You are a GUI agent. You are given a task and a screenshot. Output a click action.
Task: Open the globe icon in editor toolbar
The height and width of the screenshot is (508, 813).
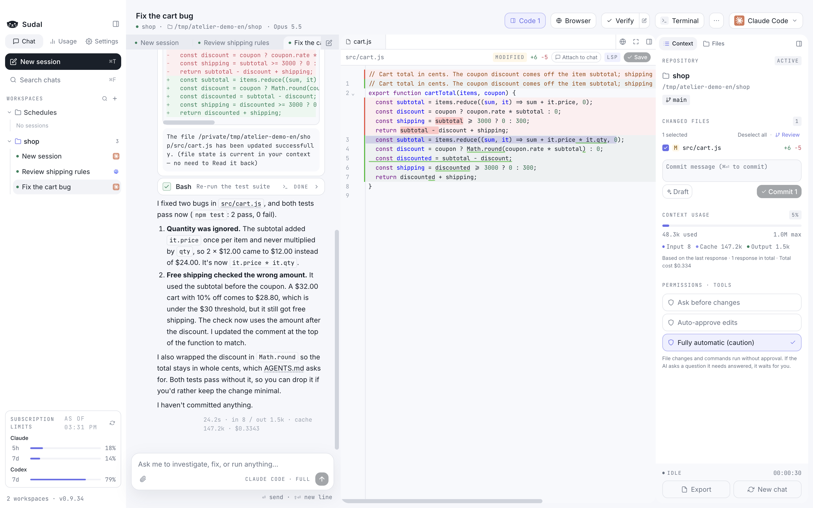(622, 42)
